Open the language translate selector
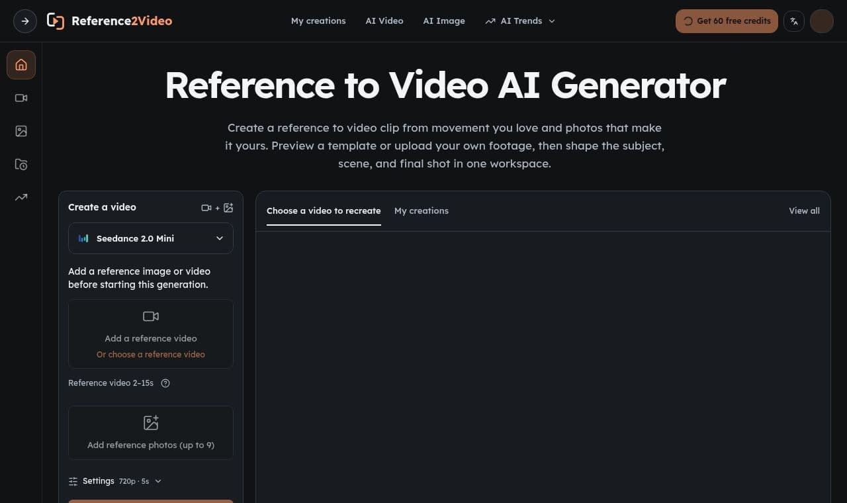847x503 pixels. (x=794, y=21)
